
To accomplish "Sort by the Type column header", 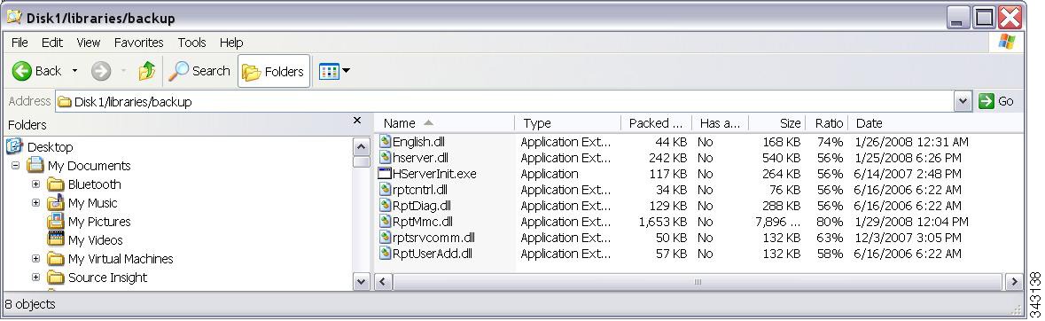I will [x=568, y=122].
